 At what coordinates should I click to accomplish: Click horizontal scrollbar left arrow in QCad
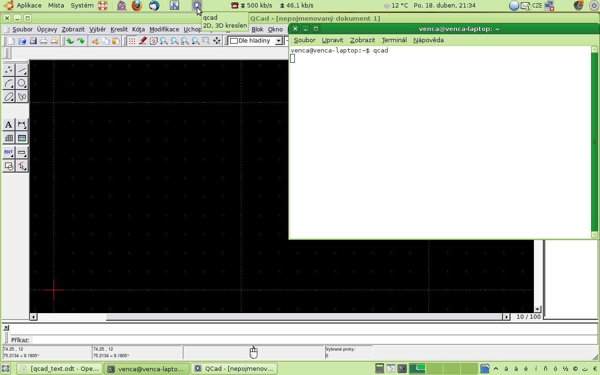coord(33,317)
